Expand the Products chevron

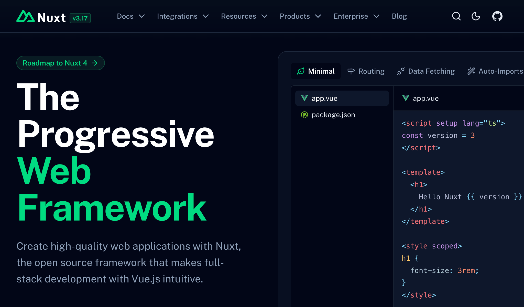click(318, 16)
